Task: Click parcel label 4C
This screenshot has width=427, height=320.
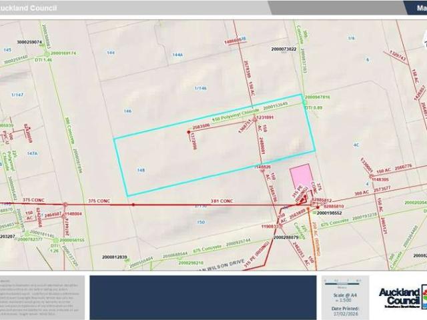Action: click(356, 145)
